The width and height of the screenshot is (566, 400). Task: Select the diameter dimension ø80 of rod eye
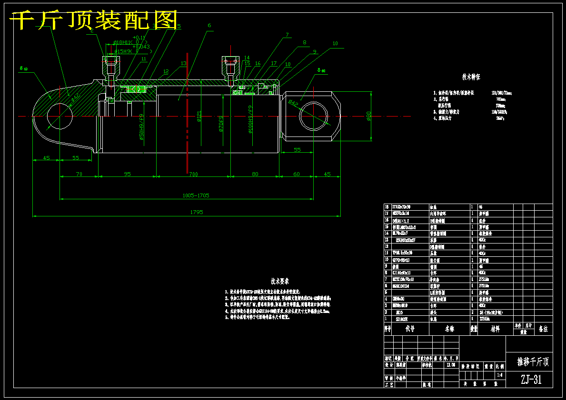click(x=368, y=116)
